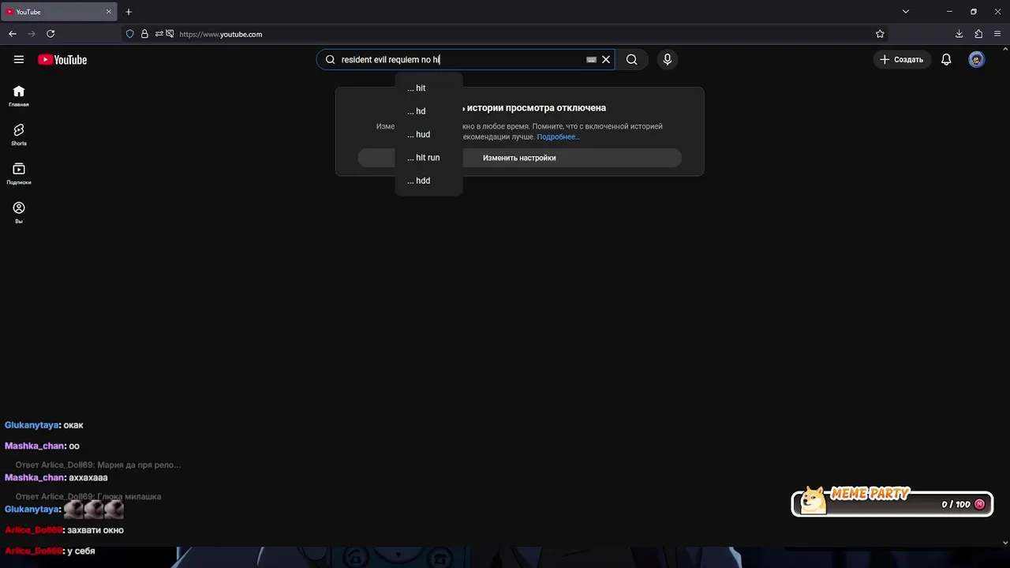Select the '... hdd' search suggestion
The image size is (1010, 568).
coord(428,181)
